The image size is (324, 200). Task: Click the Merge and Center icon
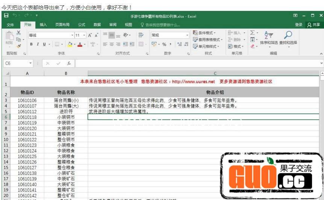[141, 44]
